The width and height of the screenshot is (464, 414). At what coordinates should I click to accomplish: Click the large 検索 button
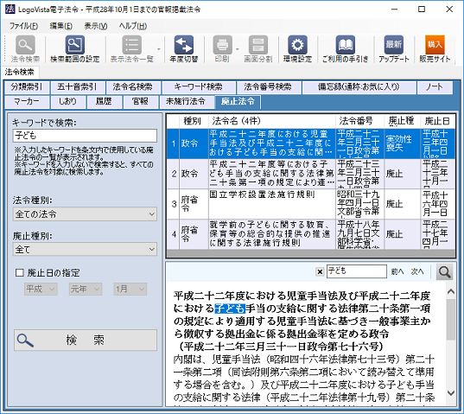[86, 340]
